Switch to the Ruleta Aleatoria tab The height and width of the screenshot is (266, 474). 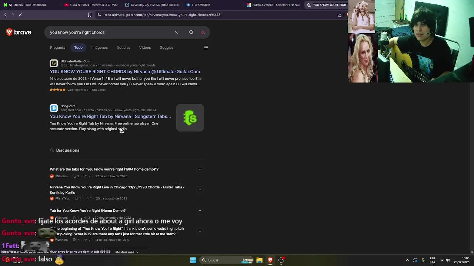274,5
